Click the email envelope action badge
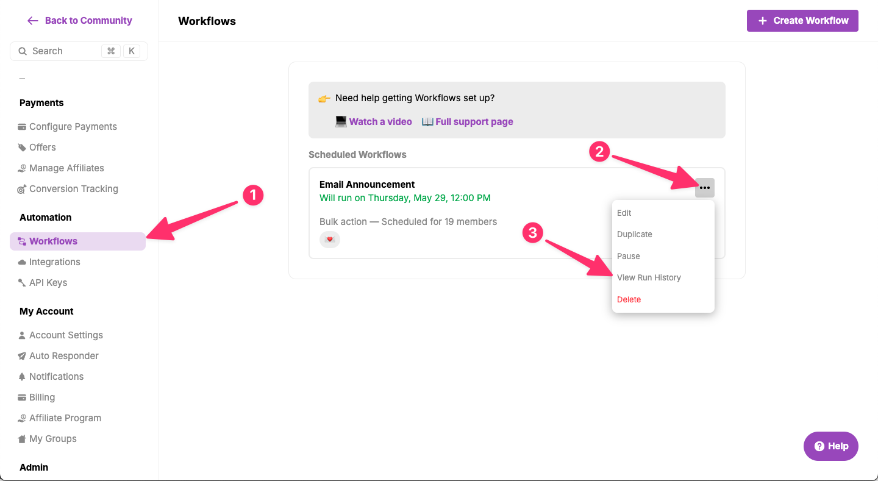 point(330,240)
